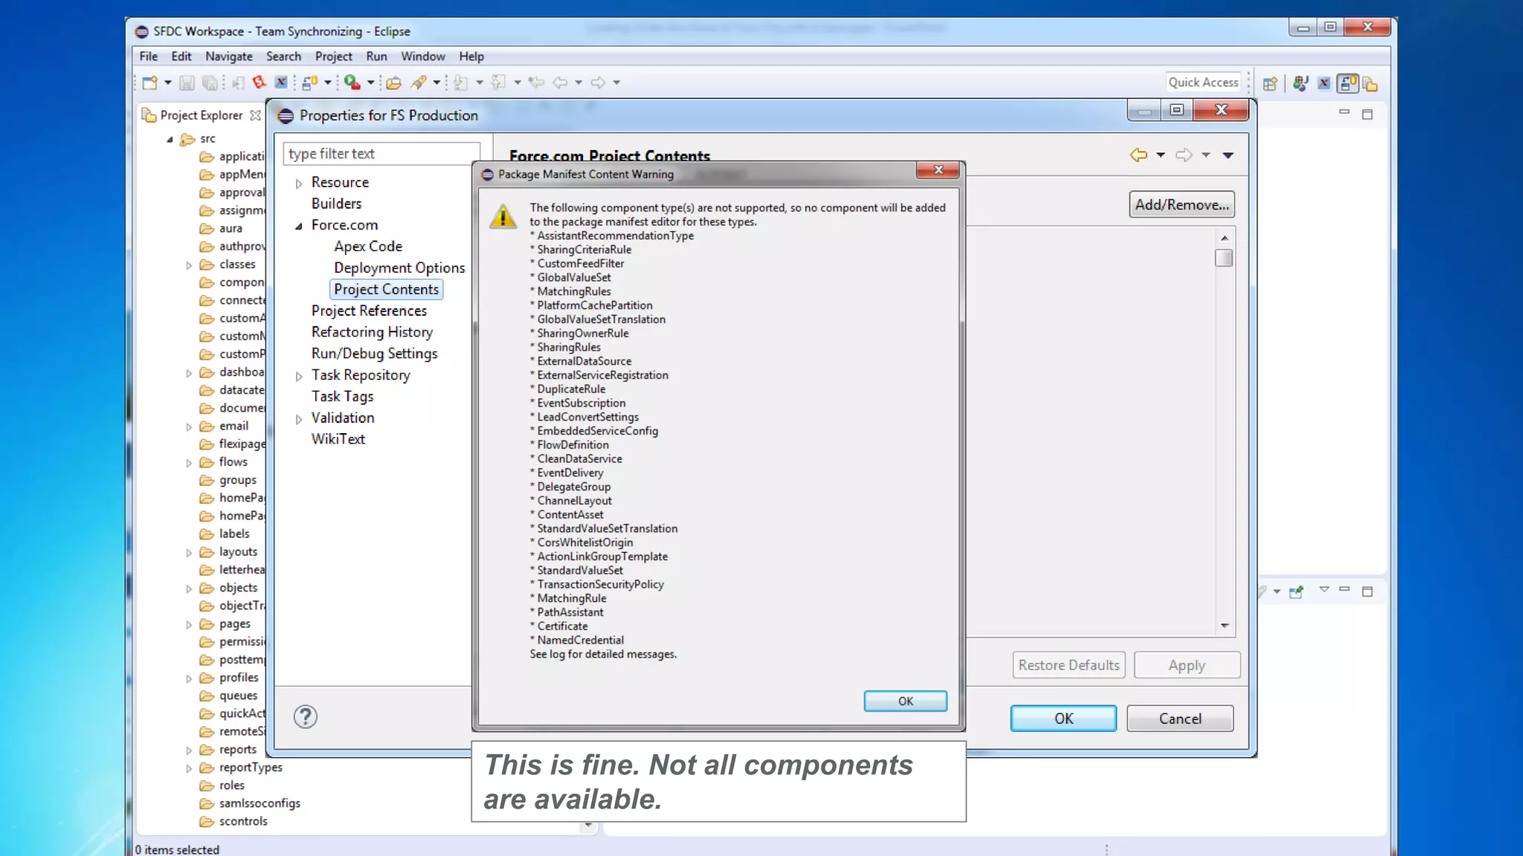Open the Back history dropdown in Properties
Viewport: 1523px width, 856px height.
(1160, 155)
